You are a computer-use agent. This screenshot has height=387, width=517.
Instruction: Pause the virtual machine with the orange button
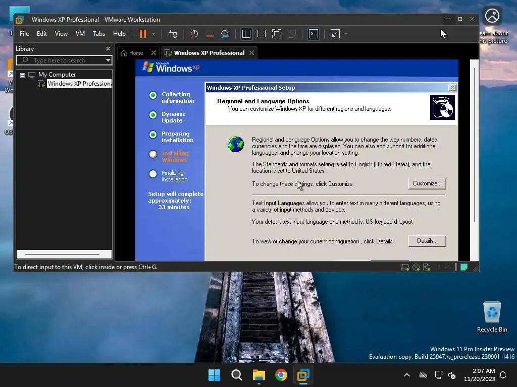142,34
